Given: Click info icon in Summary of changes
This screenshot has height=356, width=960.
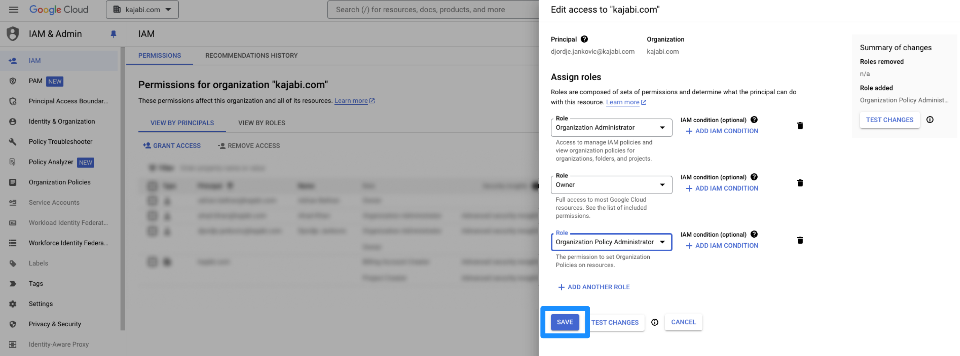Looking at the screenshot, I should point(930,120).
